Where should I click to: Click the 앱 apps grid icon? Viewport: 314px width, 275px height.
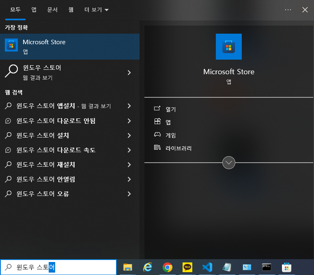[157, 121]
